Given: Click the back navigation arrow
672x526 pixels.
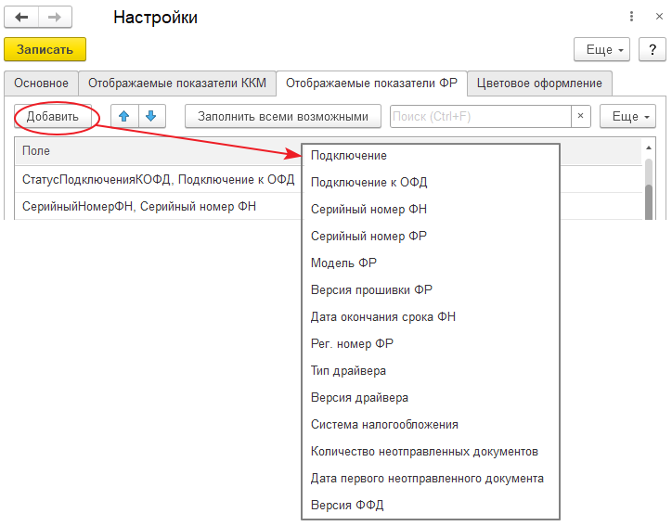Looking at the screenshot, I should (21, 18).
